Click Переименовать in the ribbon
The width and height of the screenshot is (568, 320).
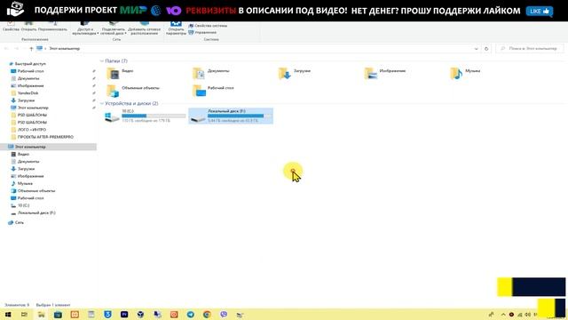[x=52, y=26]
